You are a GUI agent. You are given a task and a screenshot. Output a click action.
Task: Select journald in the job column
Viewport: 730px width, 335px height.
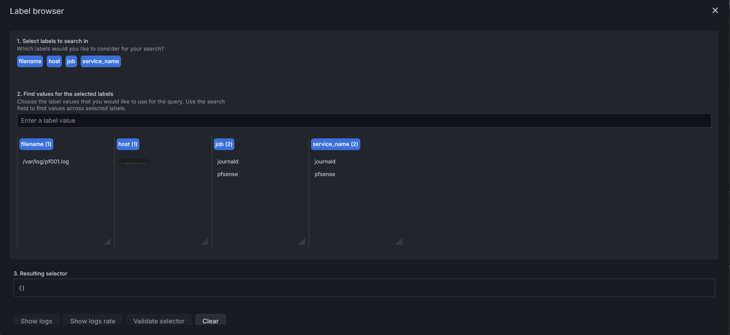click(228, 162)
